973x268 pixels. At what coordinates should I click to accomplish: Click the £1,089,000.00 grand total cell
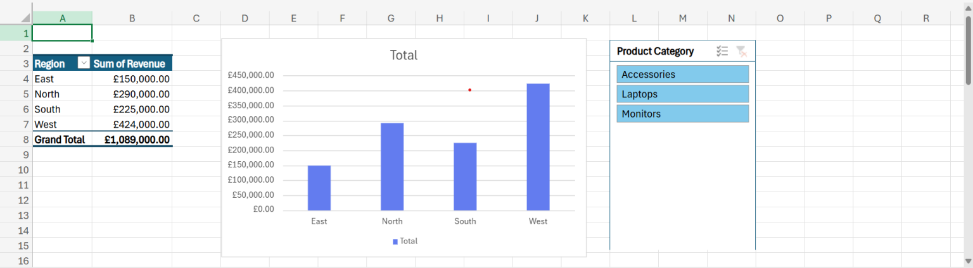(x=132, y=140)
